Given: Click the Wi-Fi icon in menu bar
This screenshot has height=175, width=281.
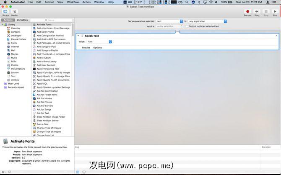Looking at the screenshot, I should 211,2.
